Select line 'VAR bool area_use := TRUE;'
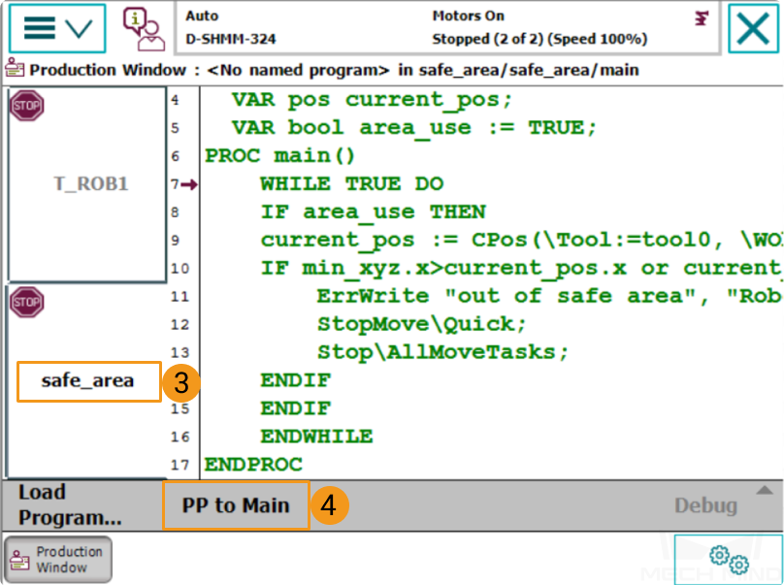Viewport: 784px width, 585px height. coord(414,128)
